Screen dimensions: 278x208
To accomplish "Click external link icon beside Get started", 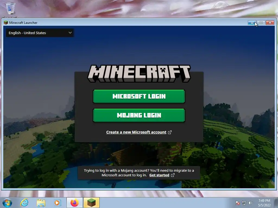I will (173, 175).
